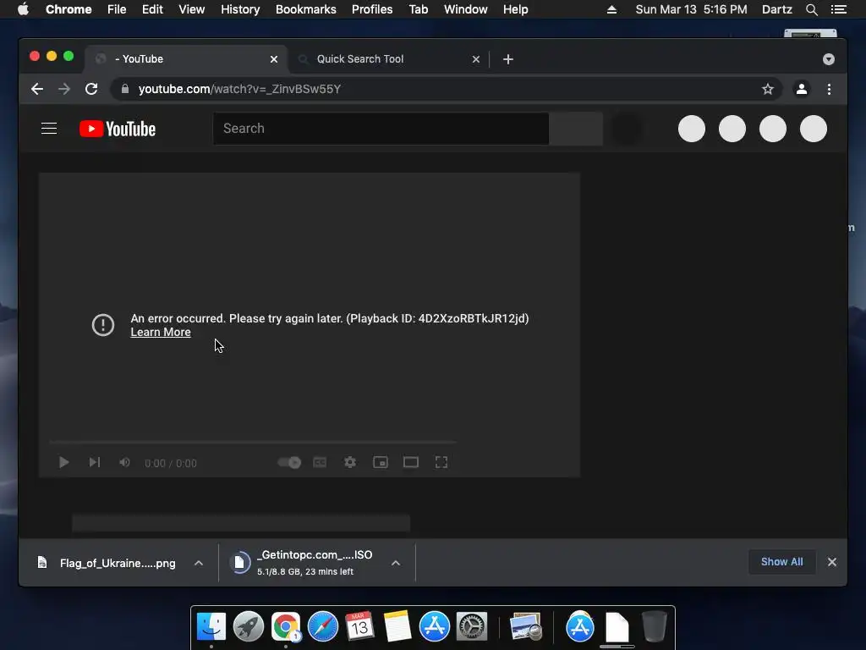Open the File menu

tap(117, 9)
